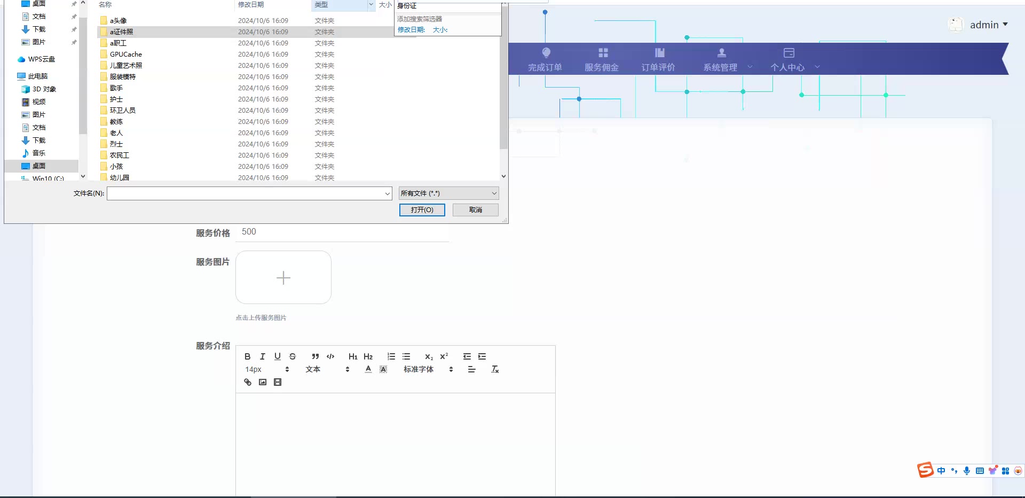Open the 所有文件 file type filter
Viewport: 1025px width, 498px height.
[448, 193]
